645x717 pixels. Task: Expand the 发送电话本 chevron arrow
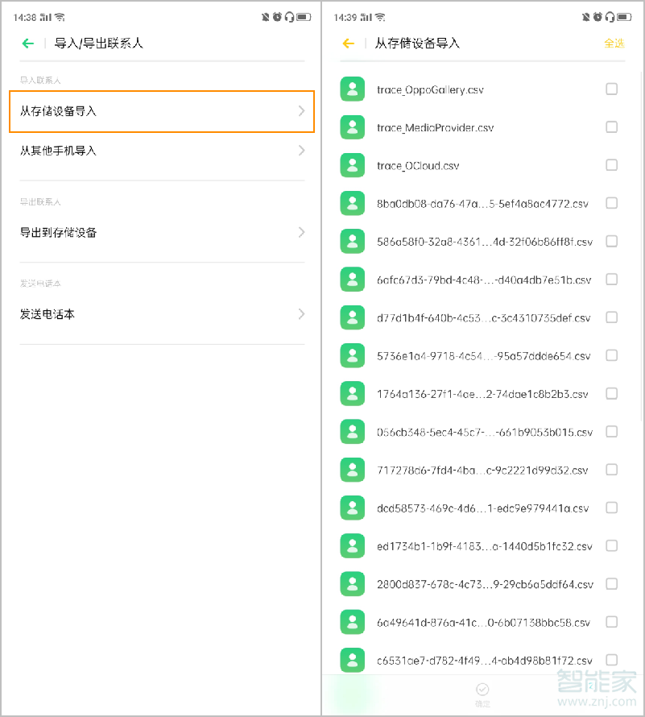coord(302,314)
